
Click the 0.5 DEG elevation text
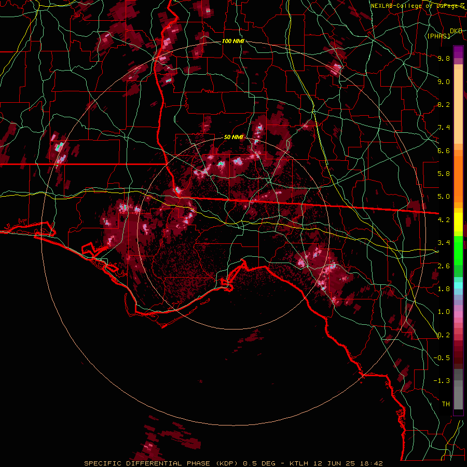coord(259,463)
